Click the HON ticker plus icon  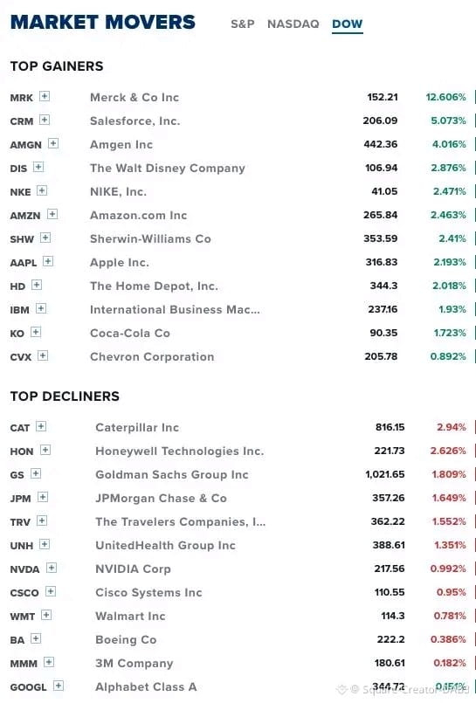45,450
